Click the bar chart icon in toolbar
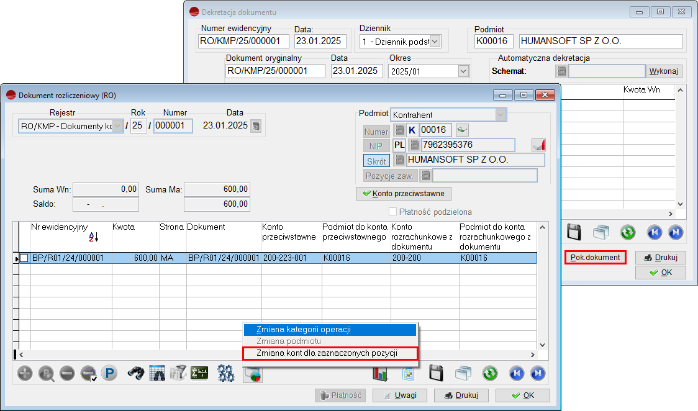698x411 pixels. coord(380,373)
